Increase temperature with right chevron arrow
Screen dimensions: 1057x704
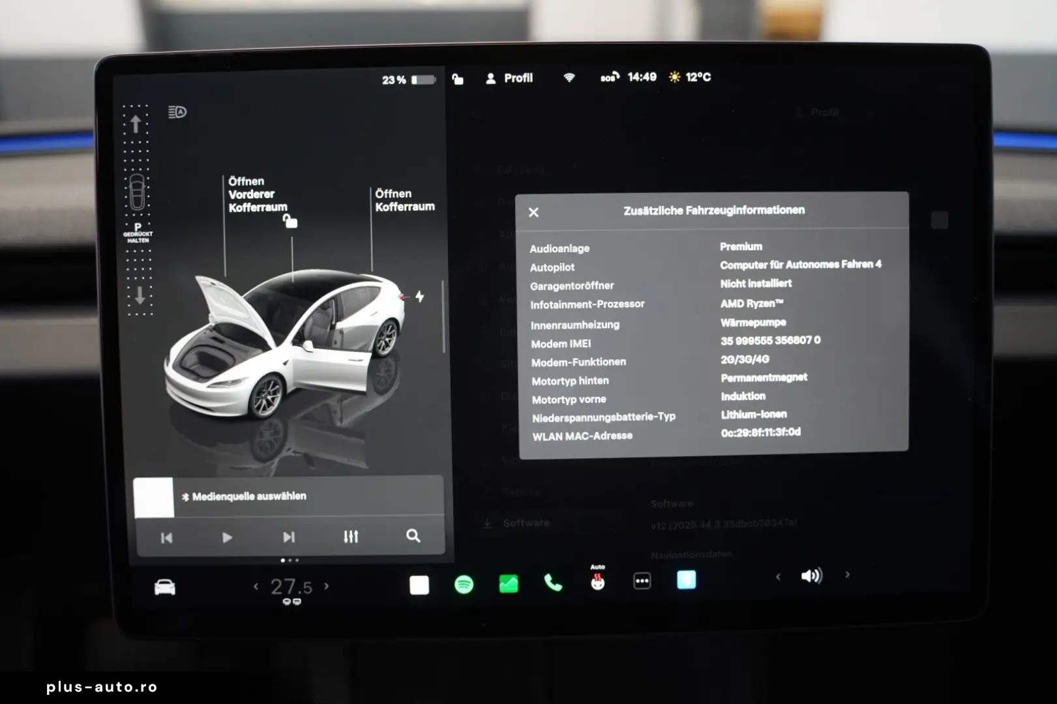pos(328,586)
